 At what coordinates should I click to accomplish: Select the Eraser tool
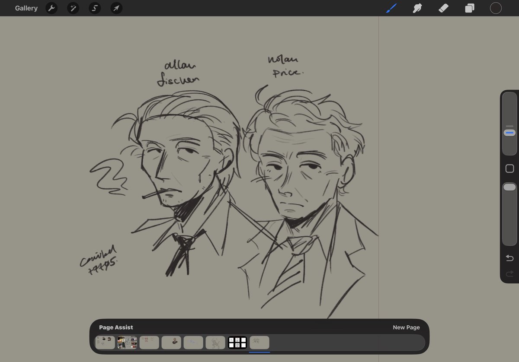pyautogui.click(x=443, y=8)
